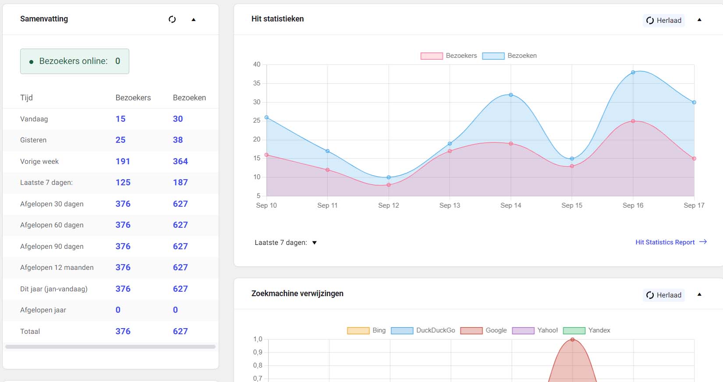Click the Tijd column header
This screenshot has width=723, height=382.
pos(26,98)
